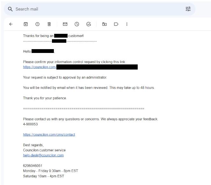Open the councilon.com/cms/contact link
Viewport: 211px width, 185px height.
(x=49, y=135)
